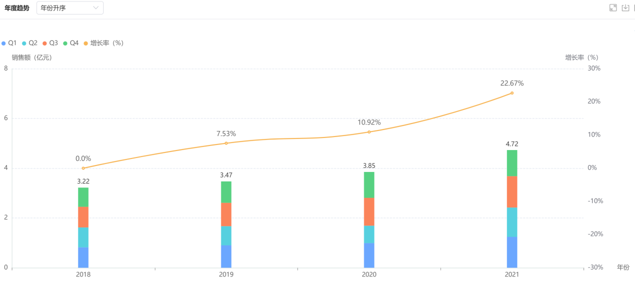The image size is (635, 282).
Task: Click the 2018 x-axis year label
Action: [83, 274]
